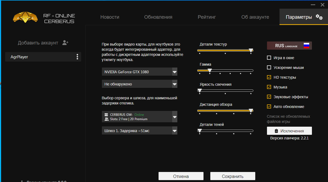
Task: Enable the Ускорение мыши checkbox
Action: pyautogui.click(x=269, y=68)
